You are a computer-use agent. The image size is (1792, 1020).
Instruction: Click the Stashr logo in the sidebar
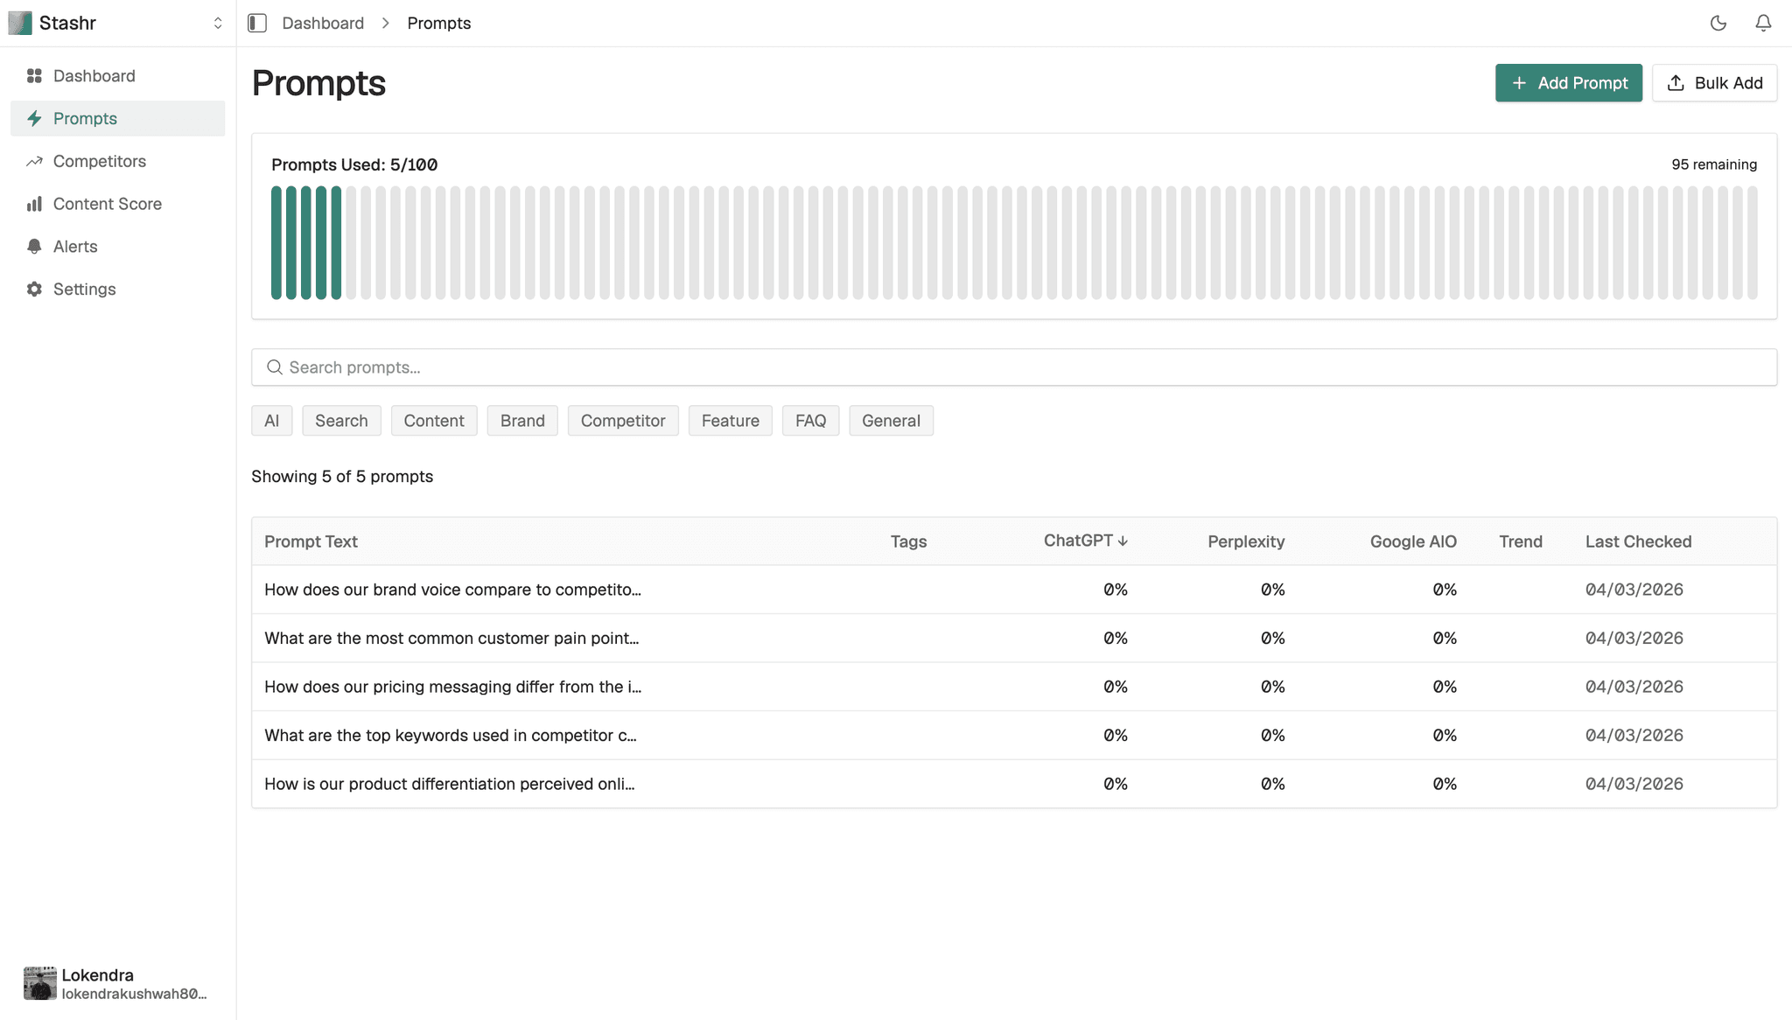coord(18,23)
